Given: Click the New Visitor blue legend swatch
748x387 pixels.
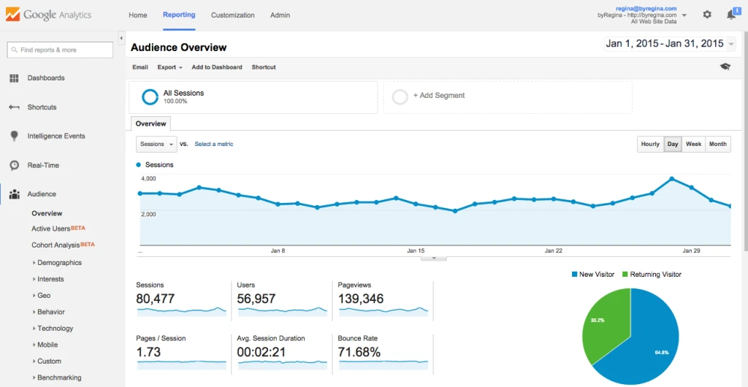Looking at the screenshot, I should coord(574,275).
